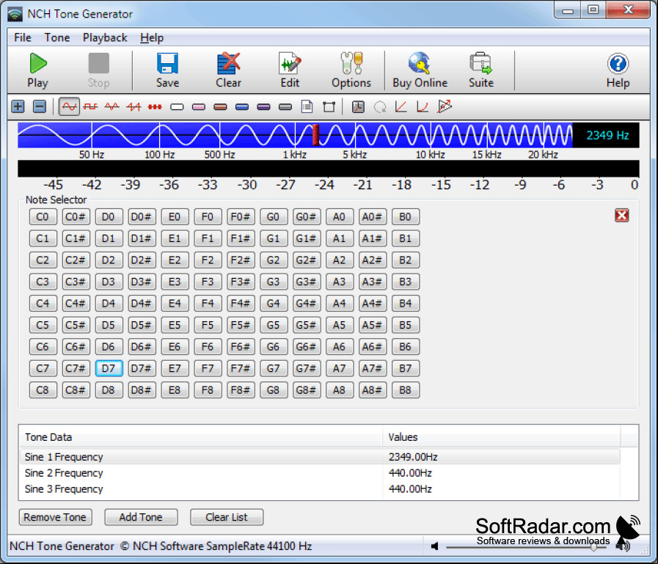Viewport: 658px width, 564px height.
Task: Click the Stop toolbar button
Action: click(x=98, y=70)
